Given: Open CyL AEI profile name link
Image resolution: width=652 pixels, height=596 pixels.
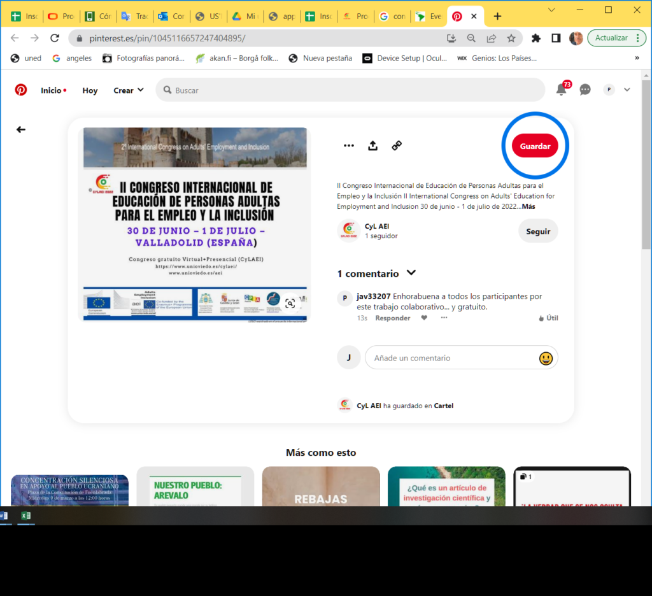Looking at the screenshot, I should click(x=377, y=226).
